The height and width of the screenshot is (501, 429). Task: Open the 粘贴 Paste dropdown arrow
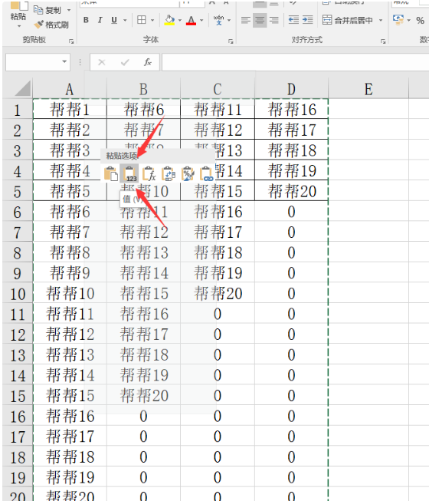pos(19,26)
